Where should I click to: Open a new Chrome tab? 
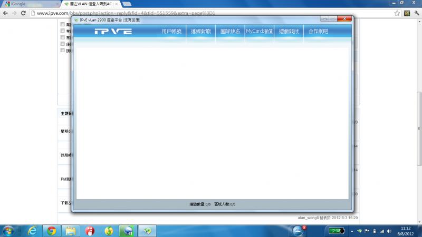coord(127,4)
